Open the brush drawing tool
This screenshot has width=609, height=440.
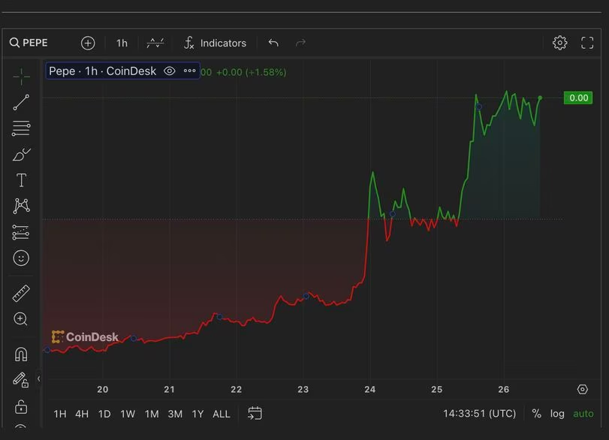20,154
